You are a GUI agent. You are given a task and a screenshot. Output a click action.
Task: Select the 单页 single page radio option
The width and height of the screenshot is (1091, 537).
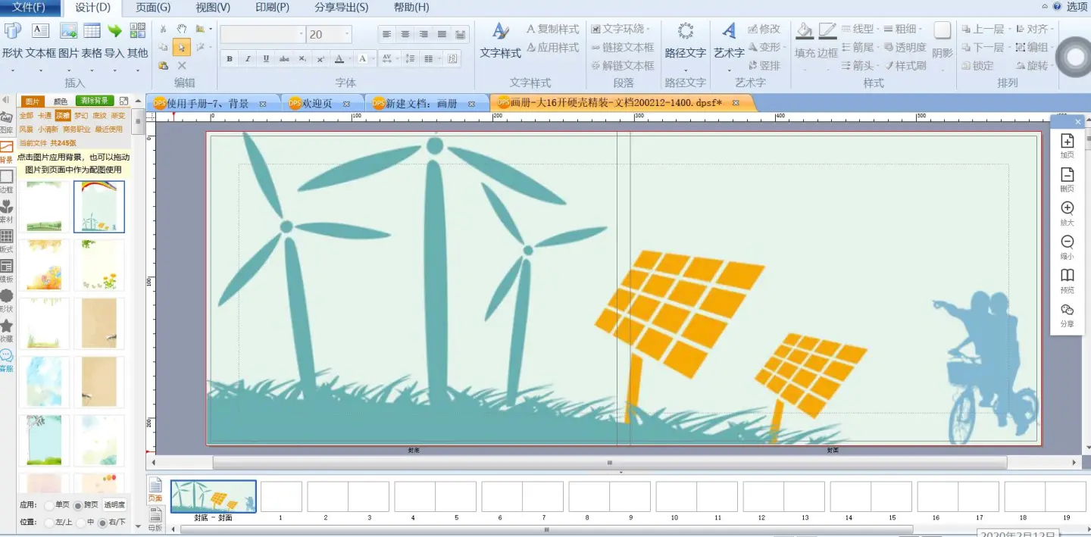[x=49, y=505]
